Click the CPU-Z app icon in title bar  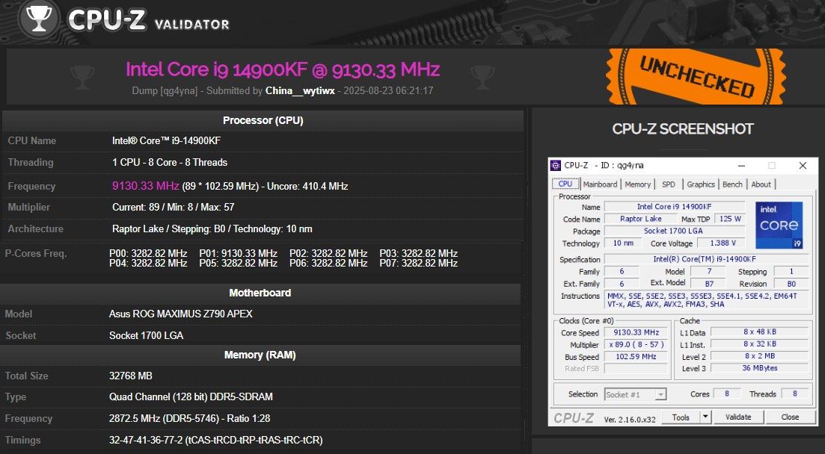click(555, 166)
